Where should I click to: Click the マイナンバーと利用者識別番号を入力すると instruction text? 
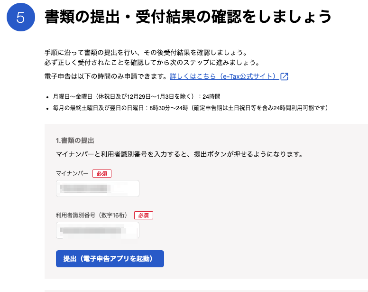[x=180, y=154]
